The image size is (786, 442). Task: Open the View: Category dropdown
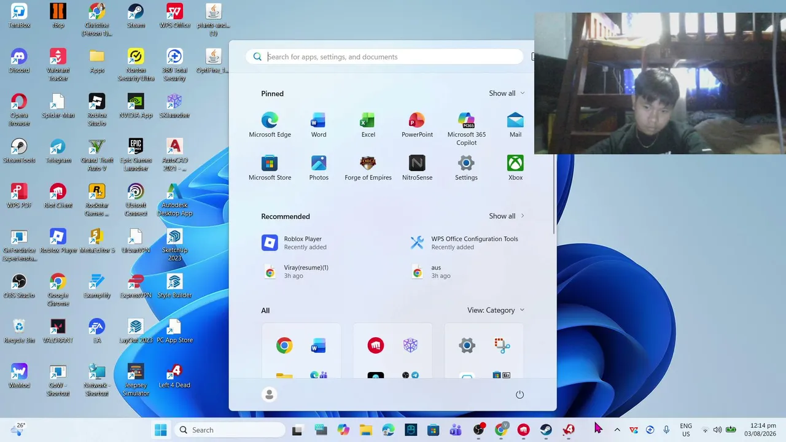(x=496, y=310)
